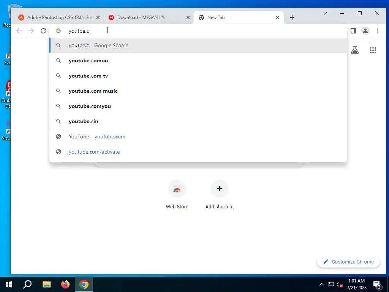Click search icon beside youtube.cin suggestion
The image size is (389, 292).
(x=58, y=121)
